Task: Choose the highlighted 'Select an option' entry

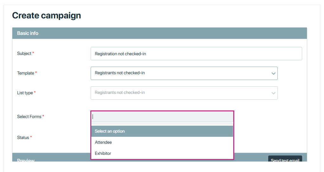Action: 162,131
